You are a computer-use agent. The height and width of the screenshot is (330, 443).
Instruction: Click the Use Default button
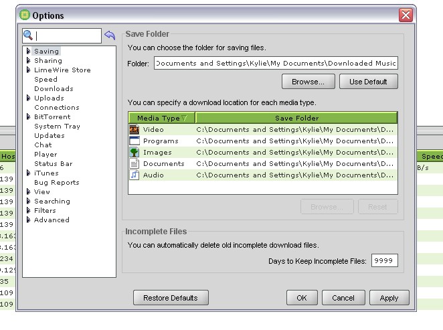coord(369,82)
